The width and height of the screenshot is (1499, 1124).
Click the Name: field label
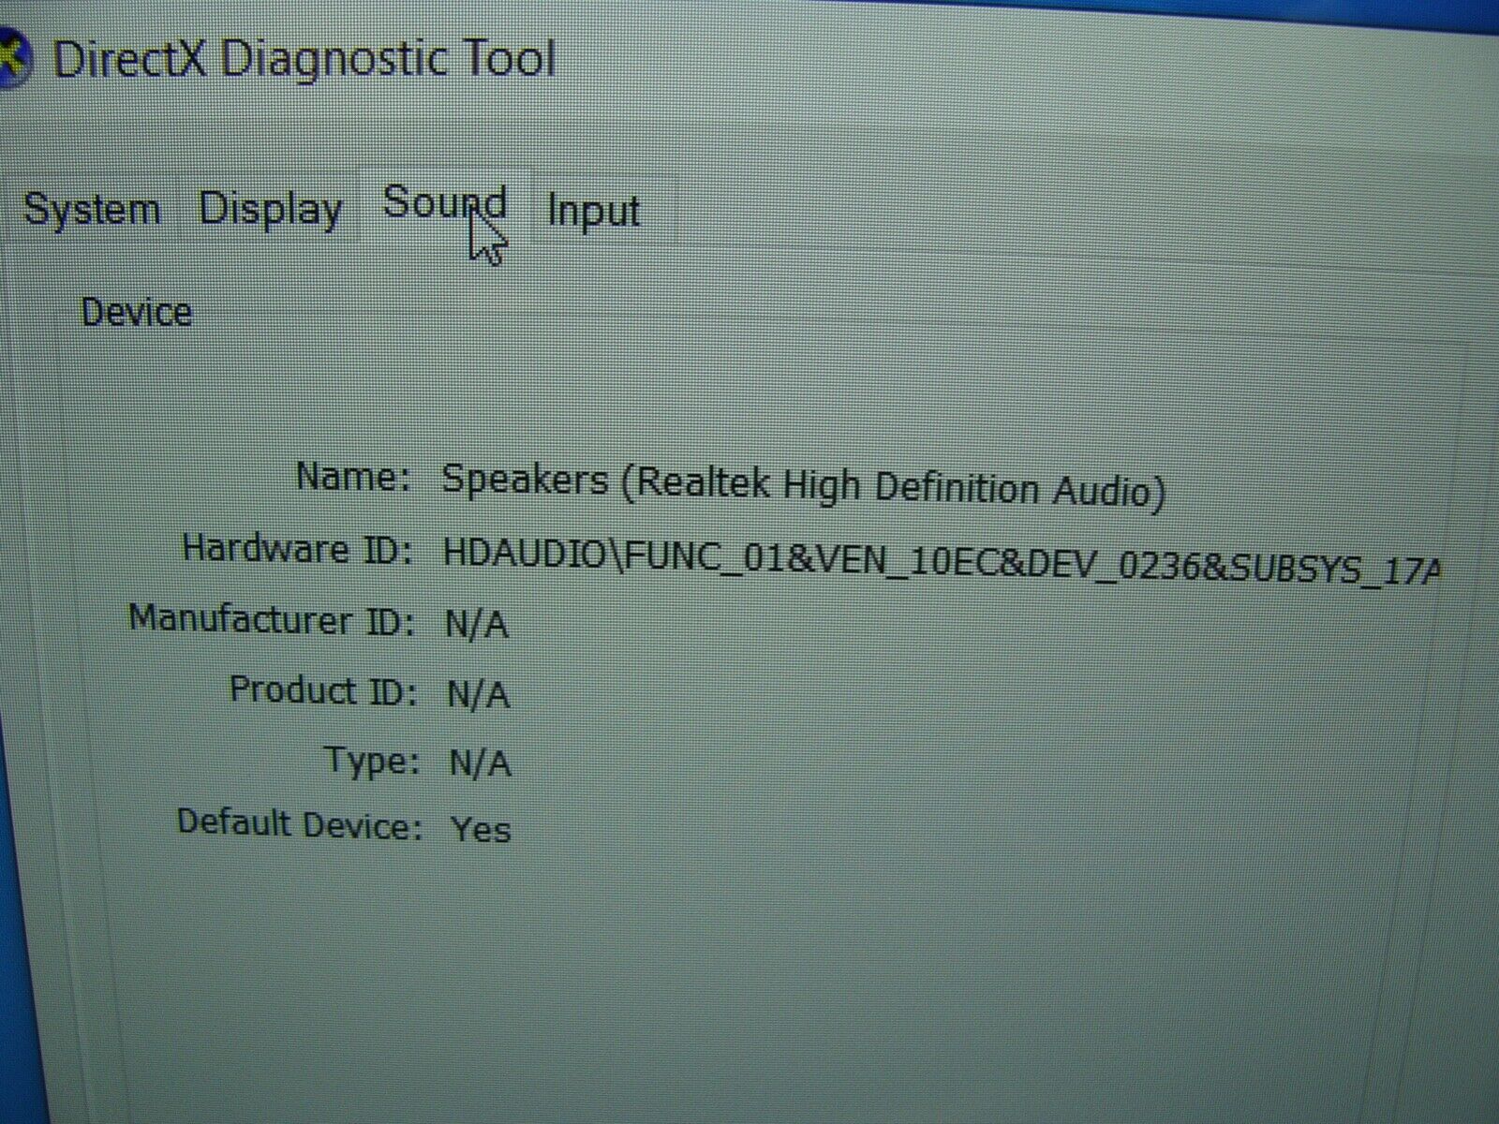click(353, 477)
